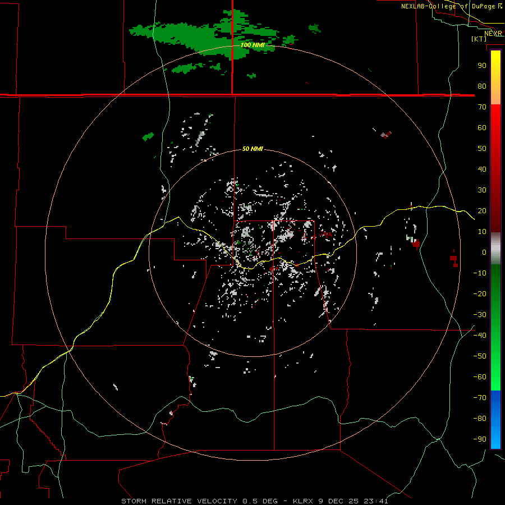Click the positive 10 knot scale label
The width and height of the screenshot is (505, 505).
[x=482, y=232]
